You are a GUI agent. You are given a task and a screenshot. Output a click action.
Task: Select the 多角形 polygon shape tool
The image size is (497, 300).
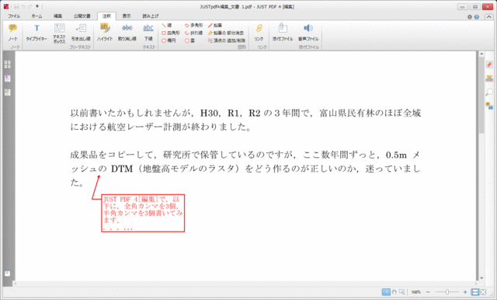193,26
